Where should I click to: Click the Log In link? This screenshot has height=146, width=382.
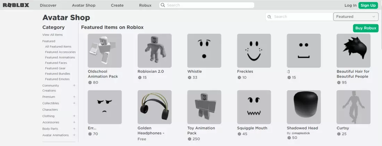[350, 5]
